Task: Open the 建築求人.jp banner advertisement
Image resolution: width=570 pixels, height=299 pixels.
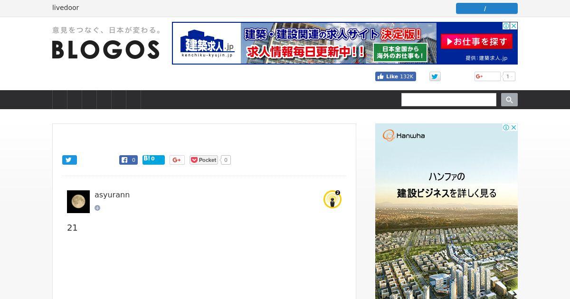Action: pos(345,43)
